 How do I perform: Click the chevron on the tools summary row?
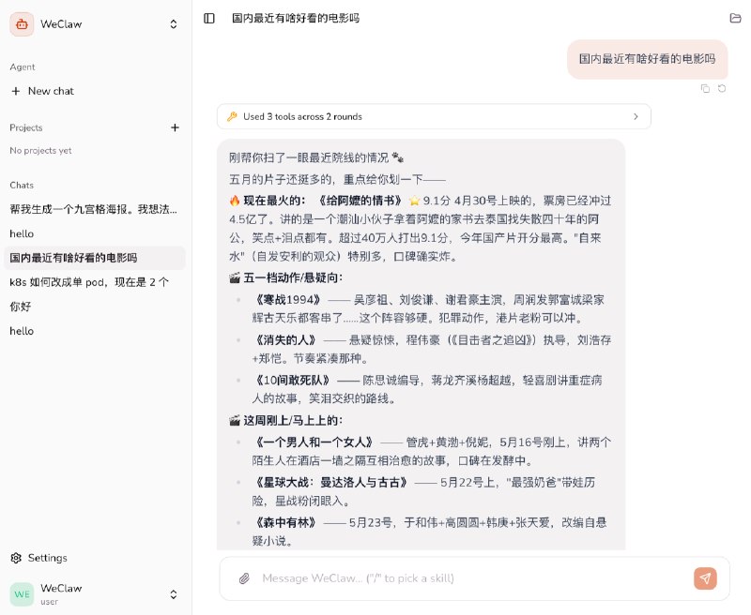pos(636,116)
